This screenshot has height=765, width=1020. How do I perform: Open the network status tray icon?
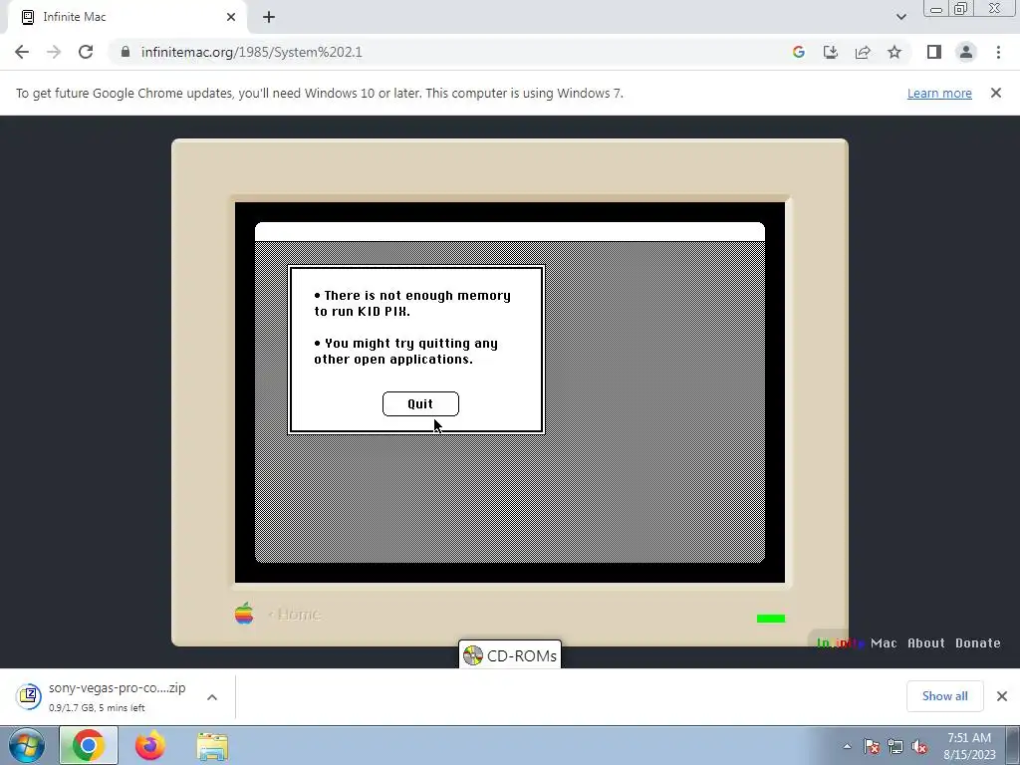pyautogui.click(x=895, y=747)
